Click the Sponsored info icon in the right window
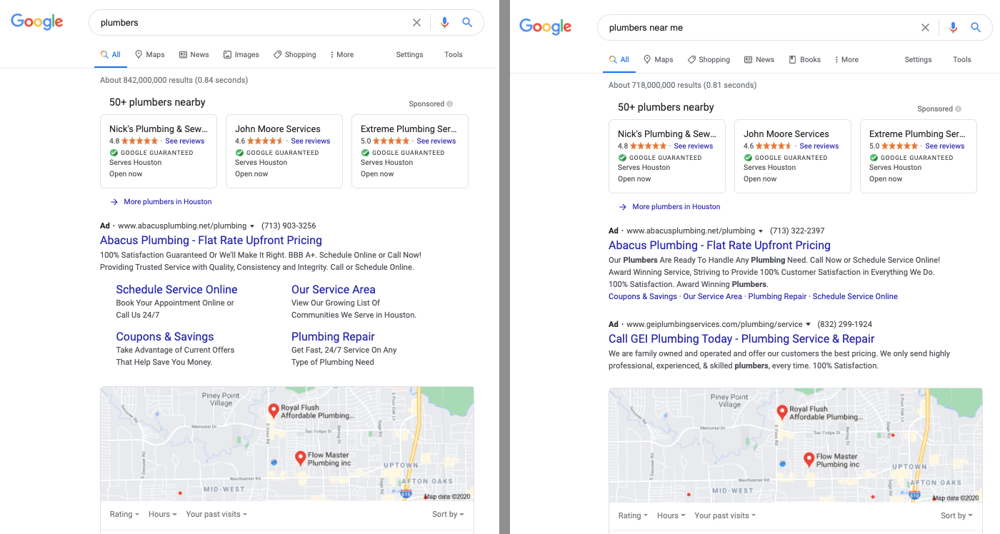This screenshot has height=534, width=1000. tap(959, 109)
